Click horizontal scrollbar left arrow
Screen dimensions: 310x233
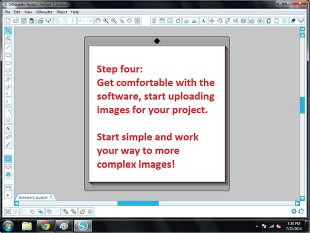pyautogui.click(x=16, y=203)
